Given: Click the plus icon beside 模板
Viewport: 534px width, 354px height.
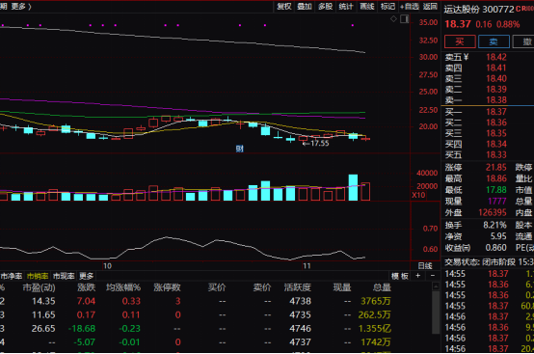Looking at the screenshot, I should coord(418,276).
